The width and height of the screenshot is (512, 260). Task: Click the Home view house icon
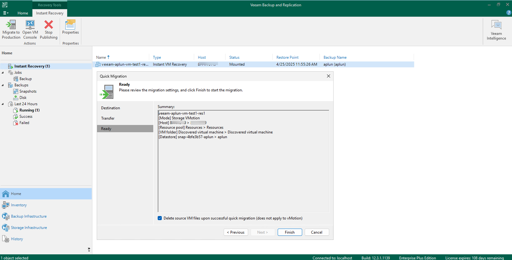click(6, 194)
